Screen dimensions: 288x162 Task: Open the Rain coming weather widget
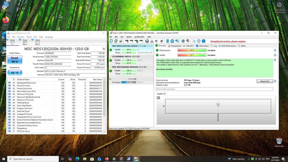pos(236,159)
